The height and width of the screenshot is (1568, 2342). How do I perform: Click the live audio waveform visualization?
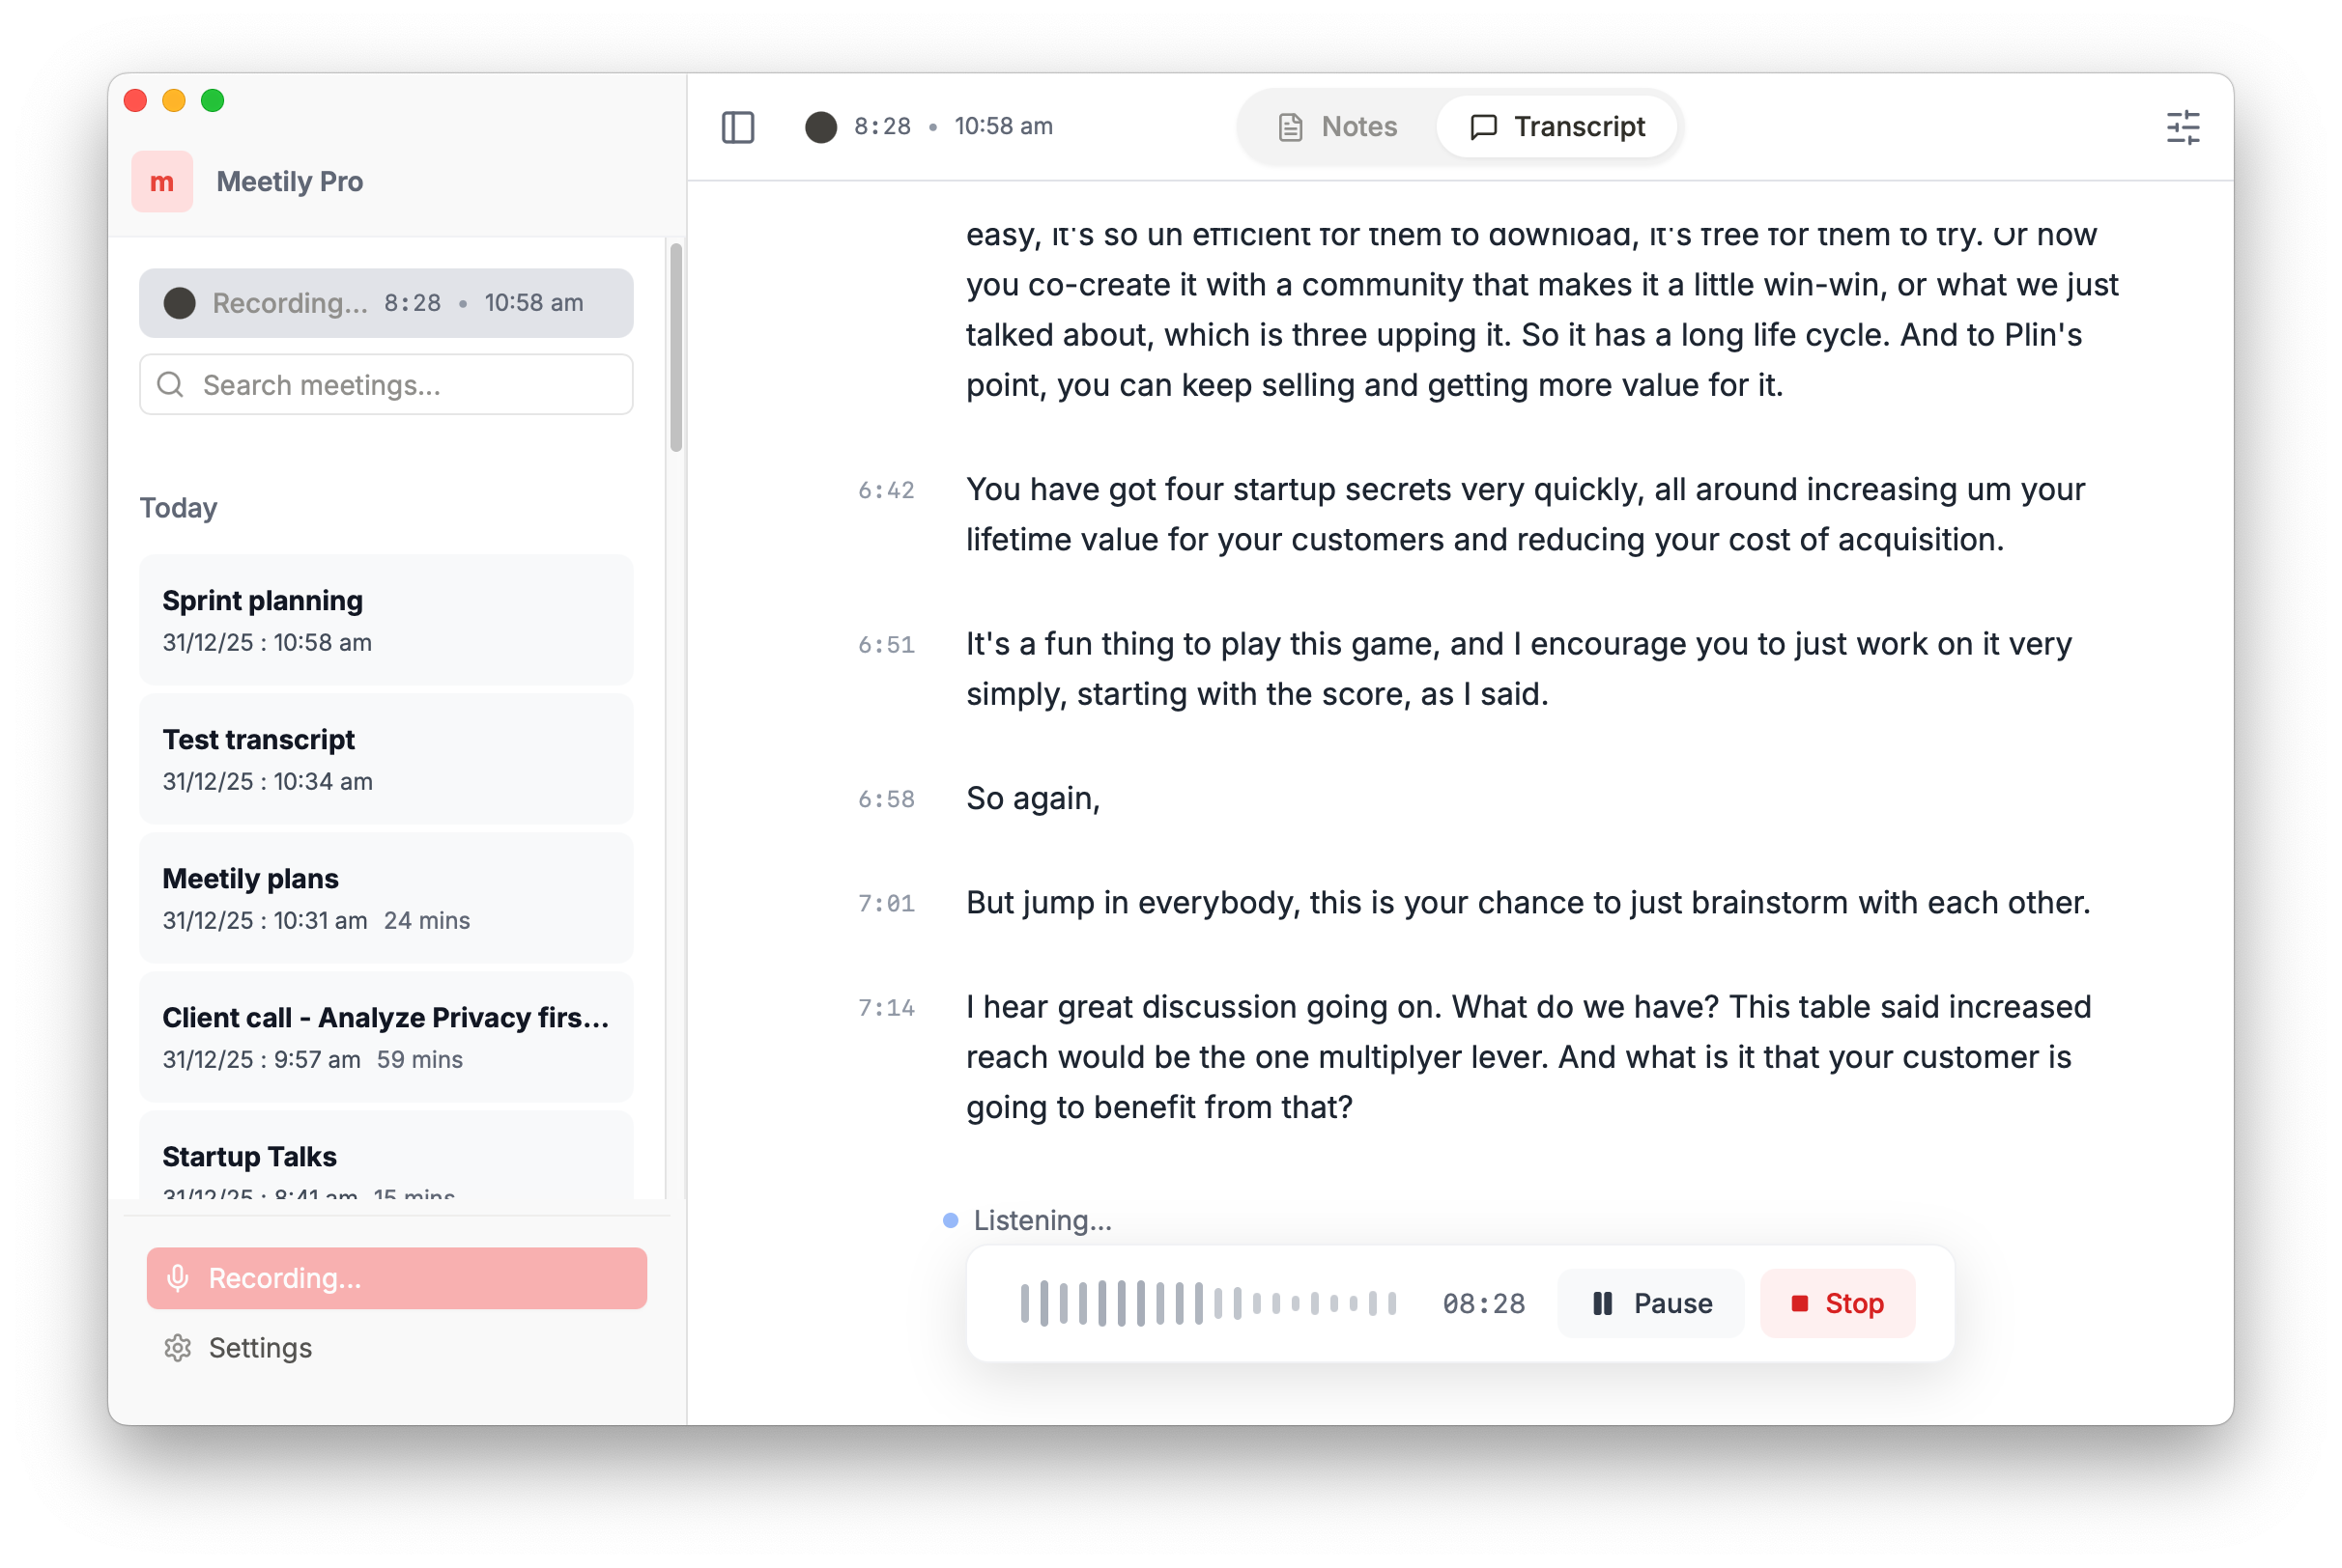coord(1211,1303)
